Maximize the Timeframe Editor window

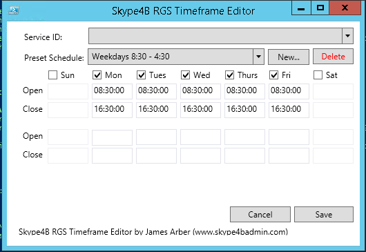click(x=320, y=8)
